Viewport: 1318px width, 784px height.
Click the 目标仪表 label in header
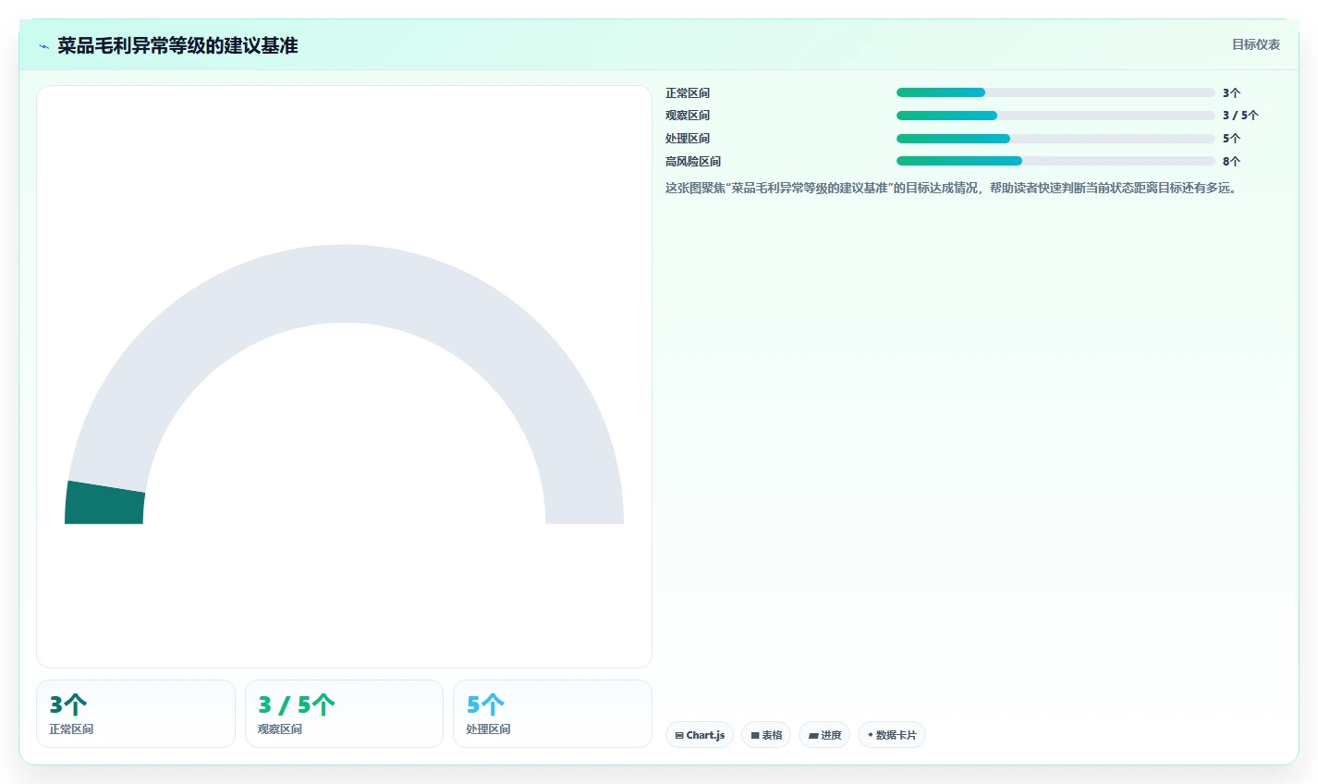click(1256, 44)
